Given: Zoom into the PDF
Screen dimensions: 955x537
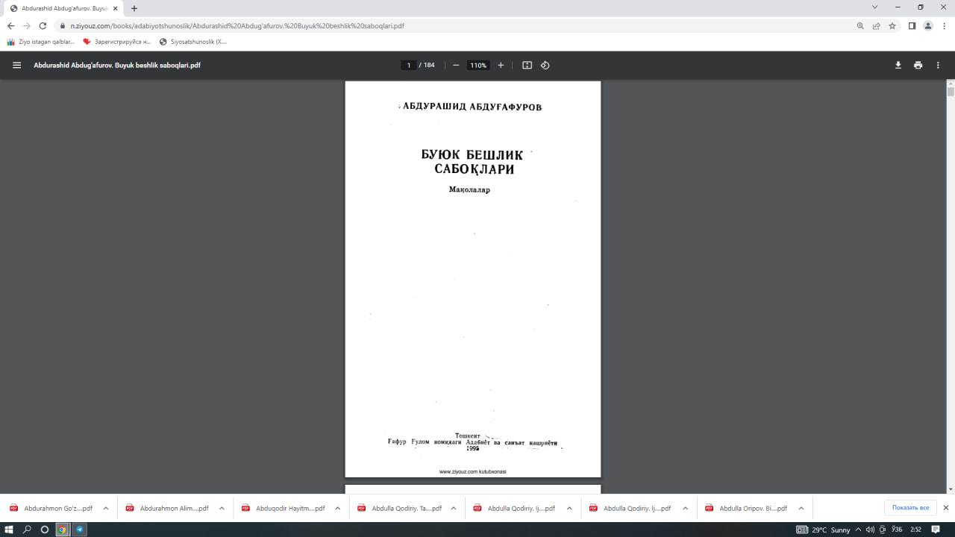Looking at the screenshot, I should pos(501,65).
